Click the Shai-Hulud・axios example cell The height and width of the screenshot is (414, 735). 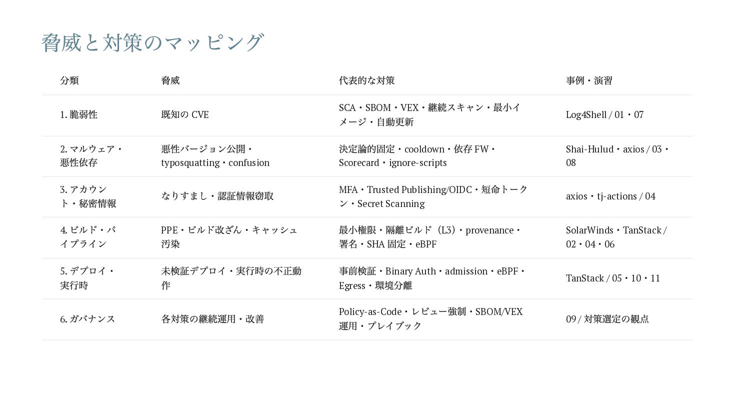(x=618, y=155)
